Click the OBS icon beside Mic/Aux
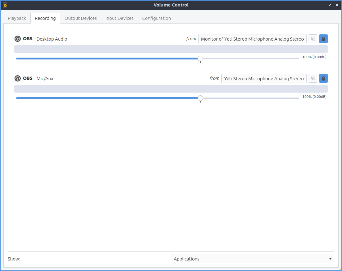The height and width of the screenshot is (271, 342). coord(18,78)
